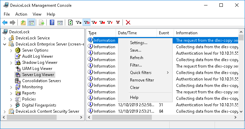Click the blue Help question mark icon
Image resolution: width=245 pixels, height=129 pixels.
[52, 22]
